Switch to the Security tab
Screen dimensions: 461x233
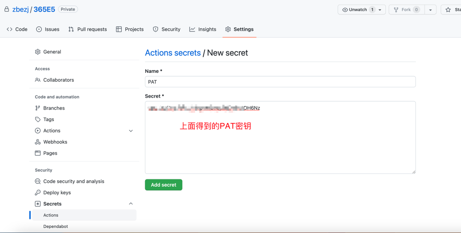(166, 29)
